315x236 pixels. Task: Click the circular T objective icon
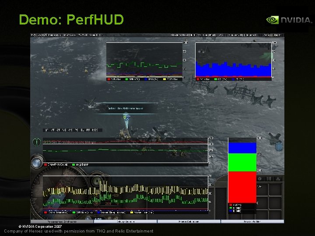click(x=37, y=142)
